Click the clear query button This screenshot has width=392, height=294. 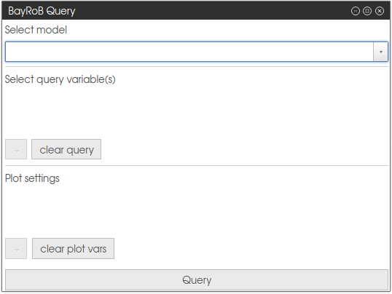coord(66,149)
